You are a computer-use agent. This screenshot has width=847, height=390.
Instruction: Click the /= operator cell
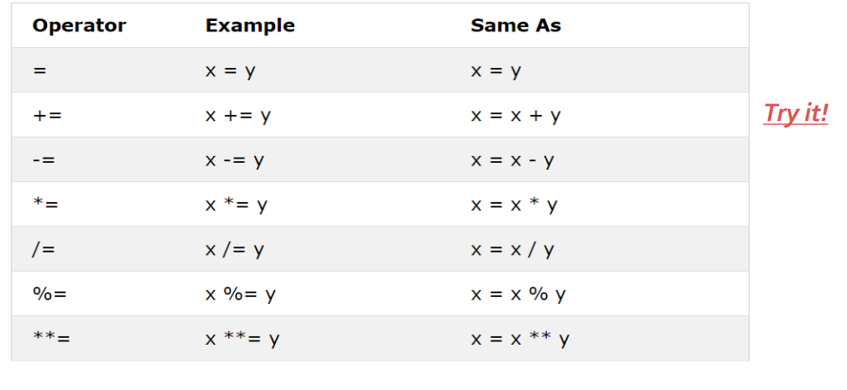[44, 250]
